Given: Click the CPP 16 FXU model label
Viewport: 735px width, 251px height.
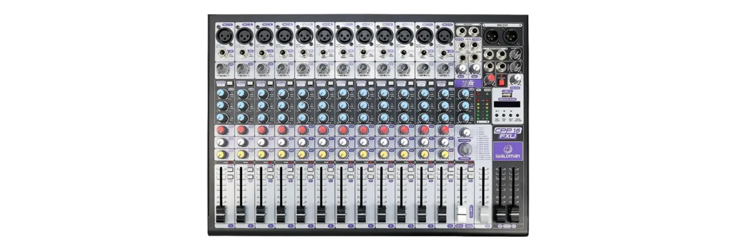Looking at the screenshot, I should tap(508, 133).
